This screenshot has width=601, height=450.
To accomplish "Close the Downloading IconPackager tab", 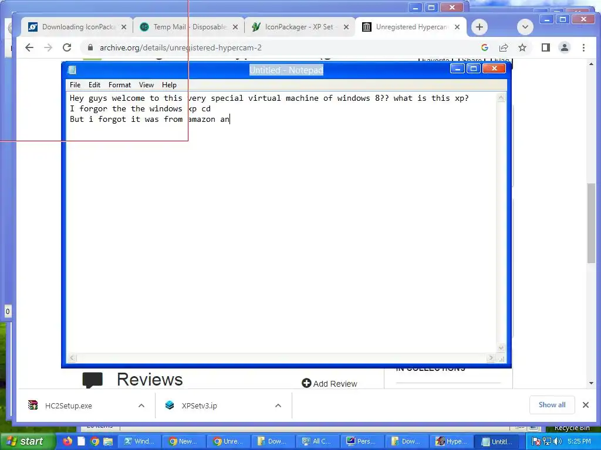I will pyautogui.click(x=123, y=27).
